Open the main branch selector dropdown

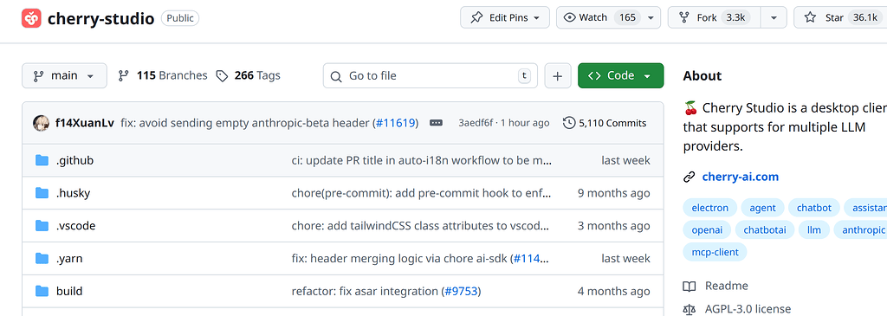64,75
